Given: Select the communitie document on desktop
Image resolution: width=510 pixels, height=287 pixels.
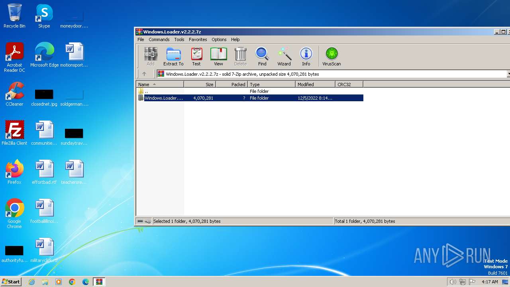Looking at the screenshot, I should coord(44,133).
